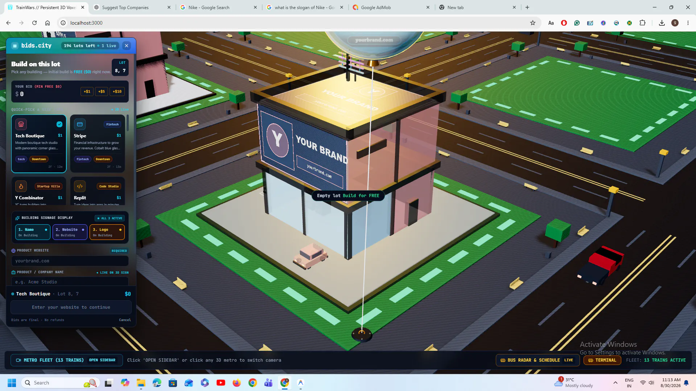696x391 pixels.
Task: Toggle the 3. Logo signage option
Action: coord(107,232)
